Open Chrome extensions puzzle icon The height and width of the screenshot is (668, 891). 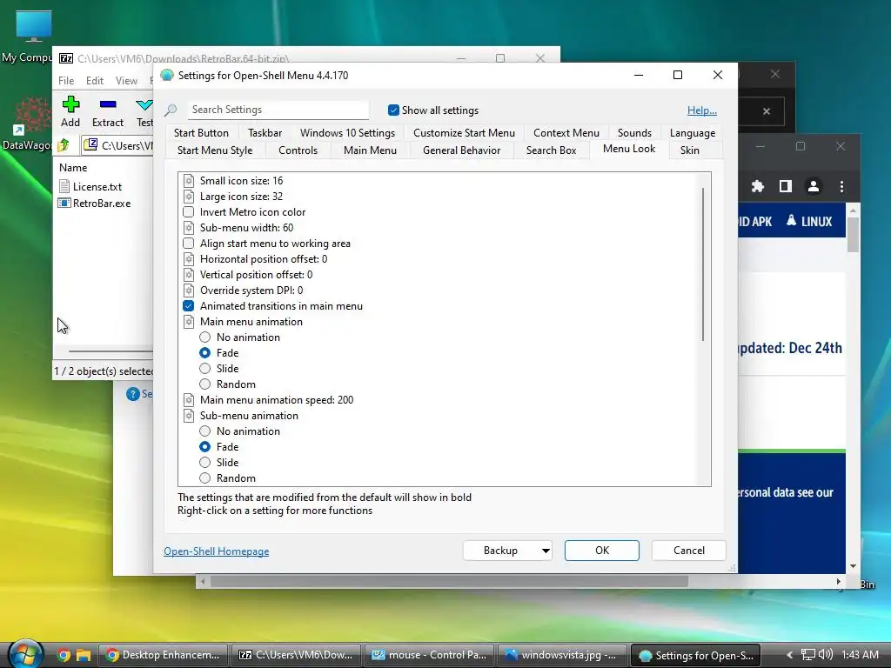pyautogui.click(x=758, y=186)
